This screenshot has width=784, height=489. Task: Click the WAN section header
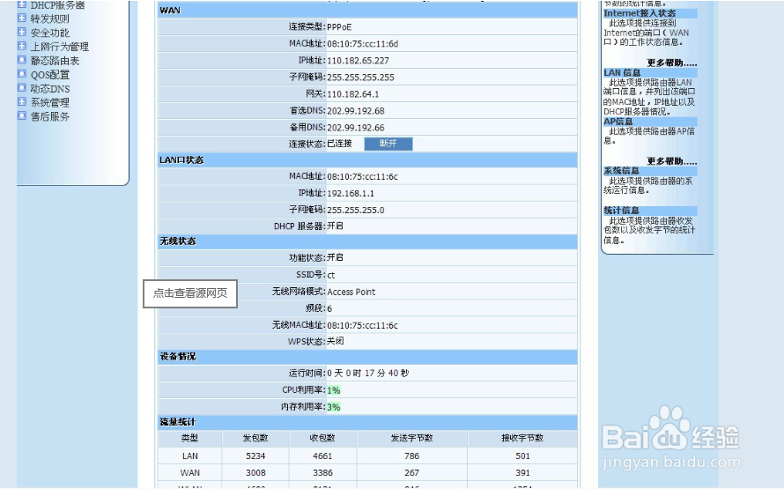pyautogui.click(x=367, y=11)
